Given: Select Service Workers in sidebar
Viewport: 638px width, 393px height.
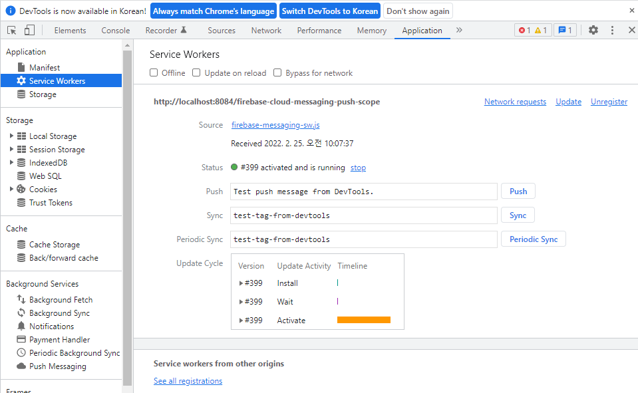Looking at the screenshot, I should [61, 80].
